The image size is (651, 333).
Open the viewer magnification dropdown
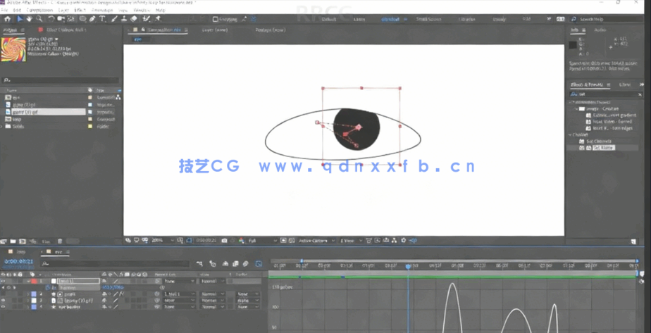tap(163, 241)
